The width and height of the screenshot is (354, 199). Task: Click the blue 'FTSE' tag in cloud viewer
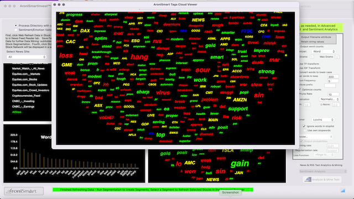click(x=247, y=31)
